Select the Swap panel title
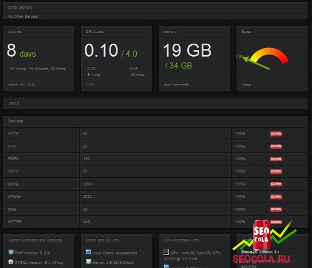 pos(246,32)
